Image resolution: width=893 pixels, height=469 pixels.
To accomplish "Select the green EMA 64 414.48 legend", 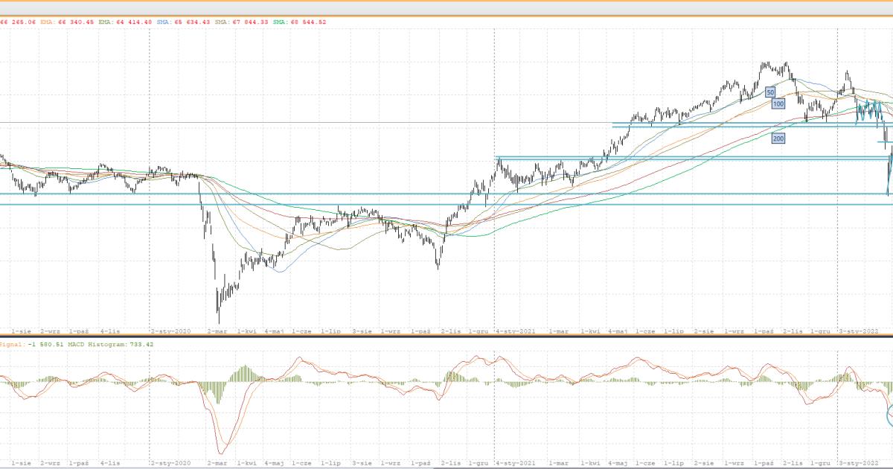I will click(x=125, y=22).
